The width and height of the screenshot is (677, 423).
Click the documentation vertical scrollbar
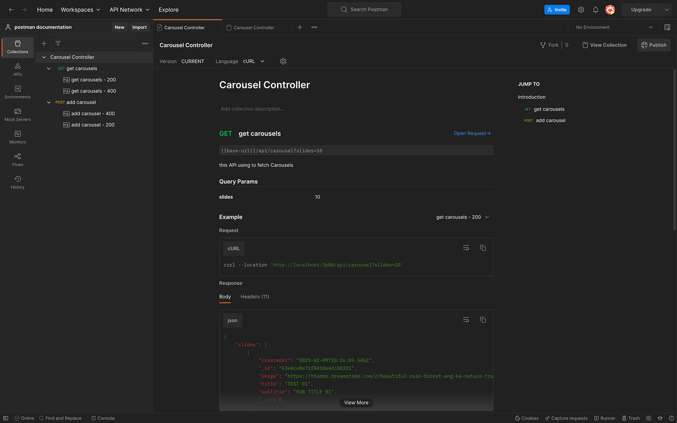tap(675, 149)
